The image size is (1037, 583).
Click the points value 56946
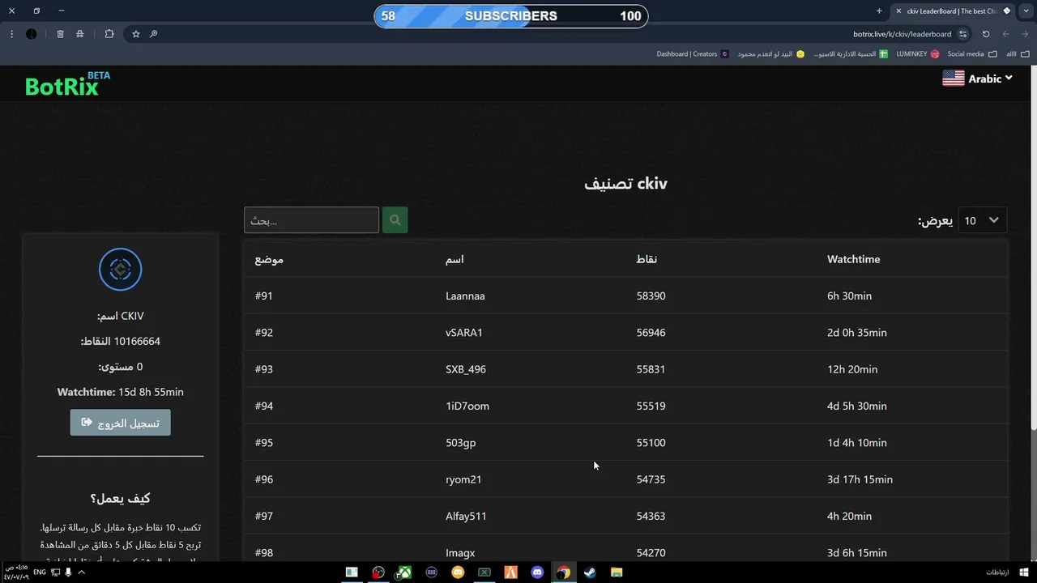click(651, 333)
